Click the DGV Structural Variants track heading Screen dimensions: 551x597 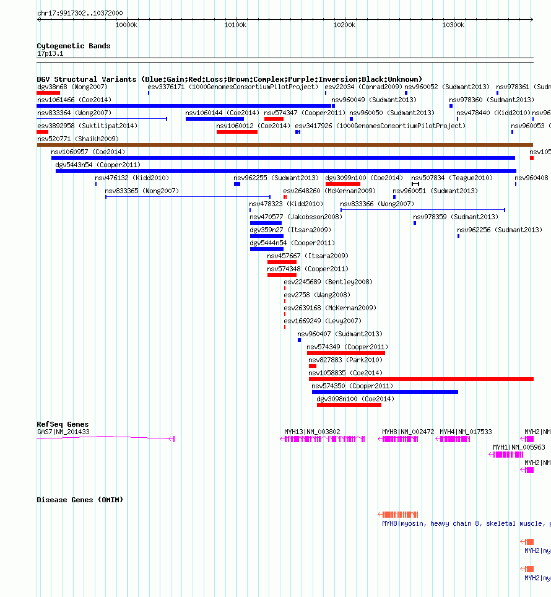point(230,79)
